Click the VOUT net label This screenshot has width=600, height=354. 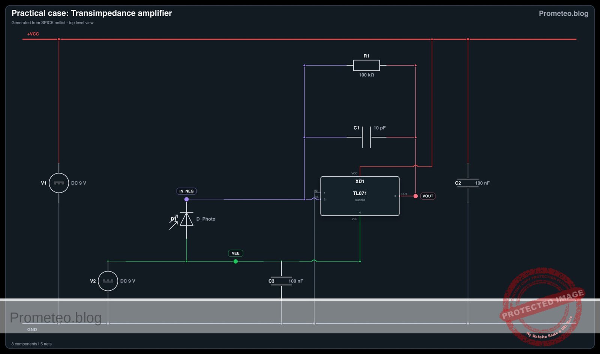[x=428, y=196]
